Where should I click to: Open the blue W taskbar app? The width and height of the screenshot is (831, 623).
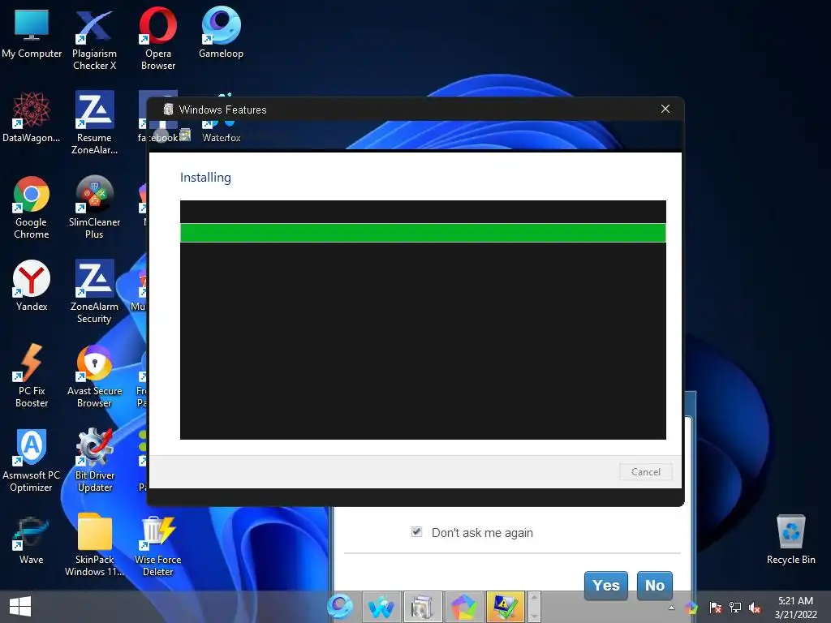381,607
